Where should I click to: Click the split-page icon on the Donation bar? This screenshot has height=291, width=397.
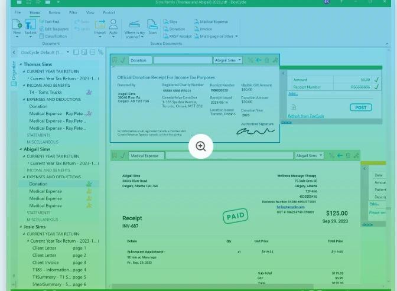pyautogui.click(x=250, y=60)
